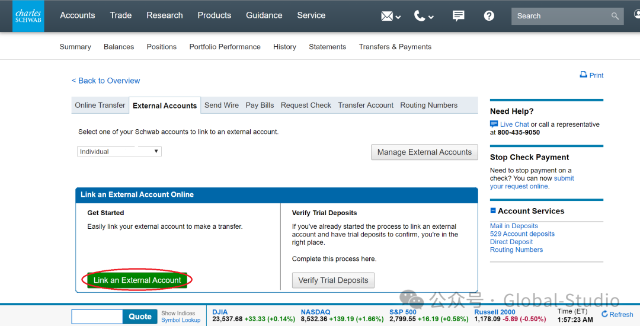
Task: Open Statements
Action: [x=327, y=47]
